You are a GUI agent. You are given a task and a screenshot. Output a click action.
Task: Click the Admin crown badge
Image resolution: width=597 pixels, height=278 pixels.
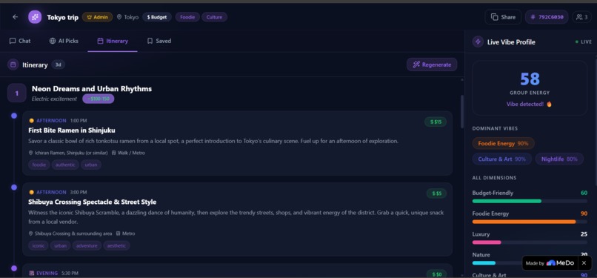pos(98,17)
